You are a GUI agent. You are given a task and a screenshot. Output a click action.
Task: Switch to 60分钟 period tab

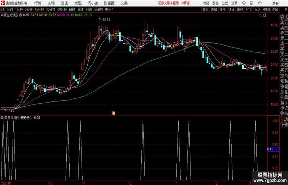coord(62,9)
